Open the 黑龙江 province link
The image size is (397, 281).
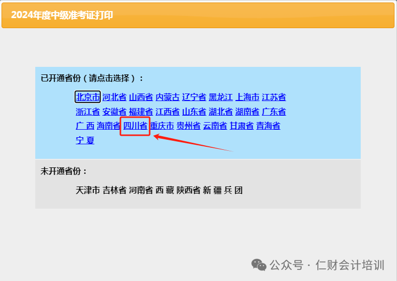coord(221,97)
